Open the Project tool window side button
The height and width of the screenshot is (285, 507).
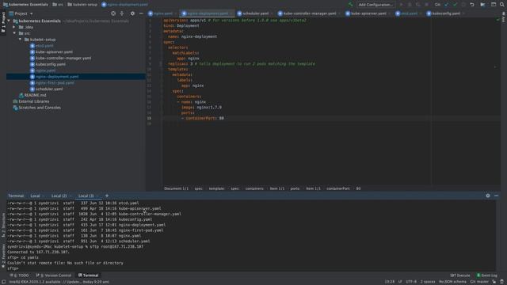click(x=3, y=22)
